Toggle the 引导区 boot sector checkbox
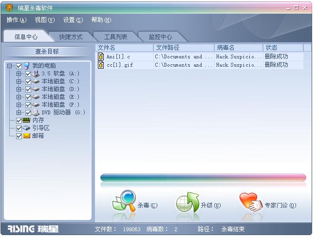 [x=19, y=128]
